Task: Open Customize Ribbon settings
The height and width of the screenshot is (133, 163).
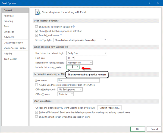Action: point(15,43)
